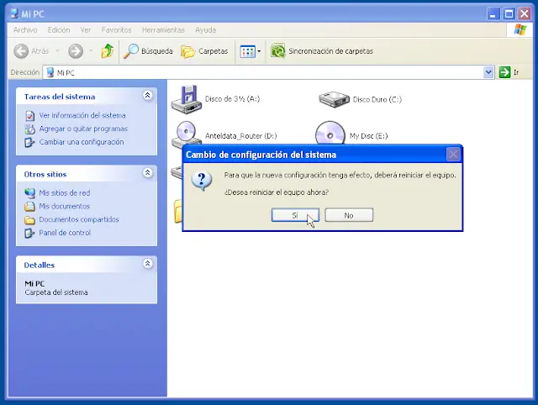This screenshot has height=405, width=538.
Task: Click the Mi PC title bar icon
Action: [14, 13]
